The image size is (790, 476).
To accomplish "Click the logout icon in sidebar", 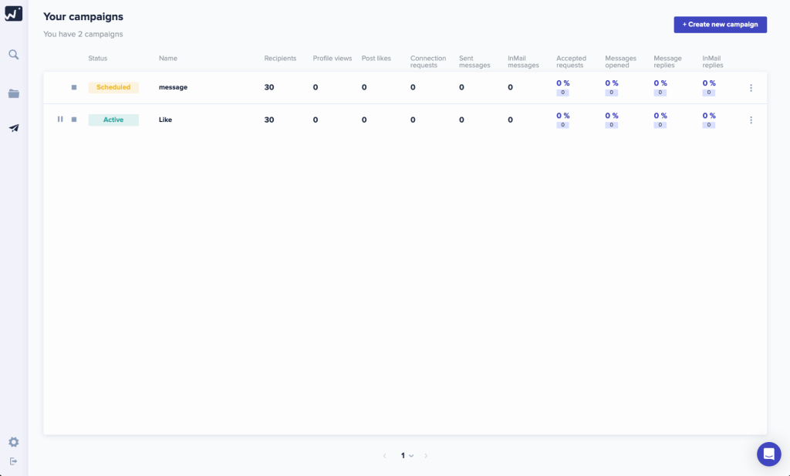I will [14, 461].
